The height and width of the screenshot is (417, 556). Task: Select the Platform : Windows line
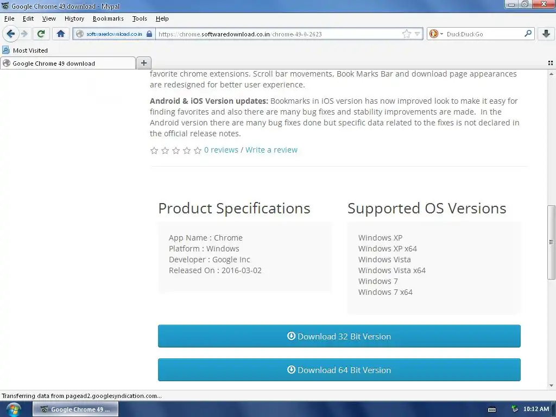click(x=204, y=249)
